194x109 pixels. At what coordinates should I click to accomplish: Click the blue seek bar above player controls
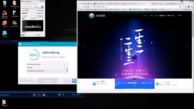pyautogui.click(x=38, y=92)
